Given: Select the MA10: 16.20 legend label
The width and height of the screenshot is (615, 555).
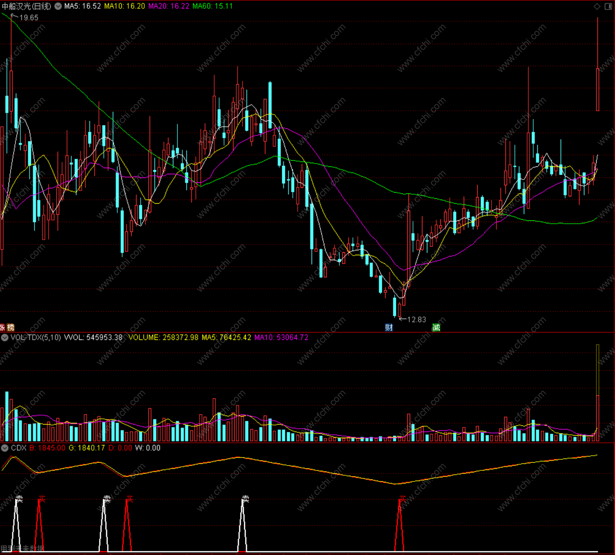Looking at the screenshot, I should pos(125,6).
